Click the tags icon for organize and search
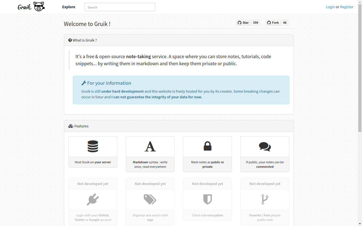This screenshot has height=226, width=362. [x=150, y=199]
